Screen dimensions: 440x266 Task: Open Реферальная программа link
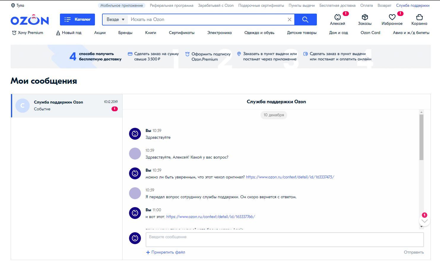click(171, 5)
